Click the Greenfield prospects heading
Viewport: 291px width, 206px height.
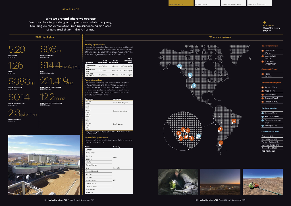pyautogui.click(x=96, y=137)
